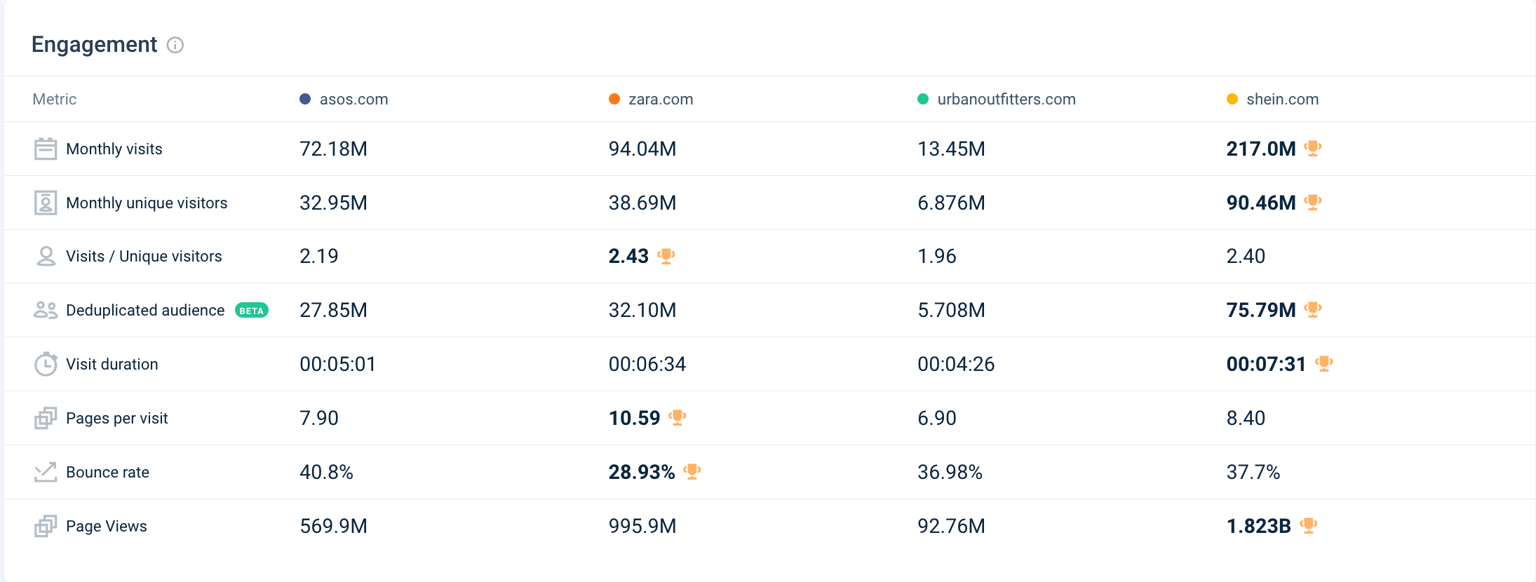
Task: Click the 27.85M deduplicated audience value
Action: [334, 310]
